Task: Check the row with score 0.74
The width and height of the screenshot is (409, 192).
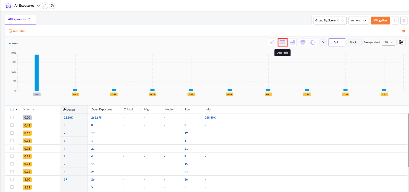Action: 12,140
